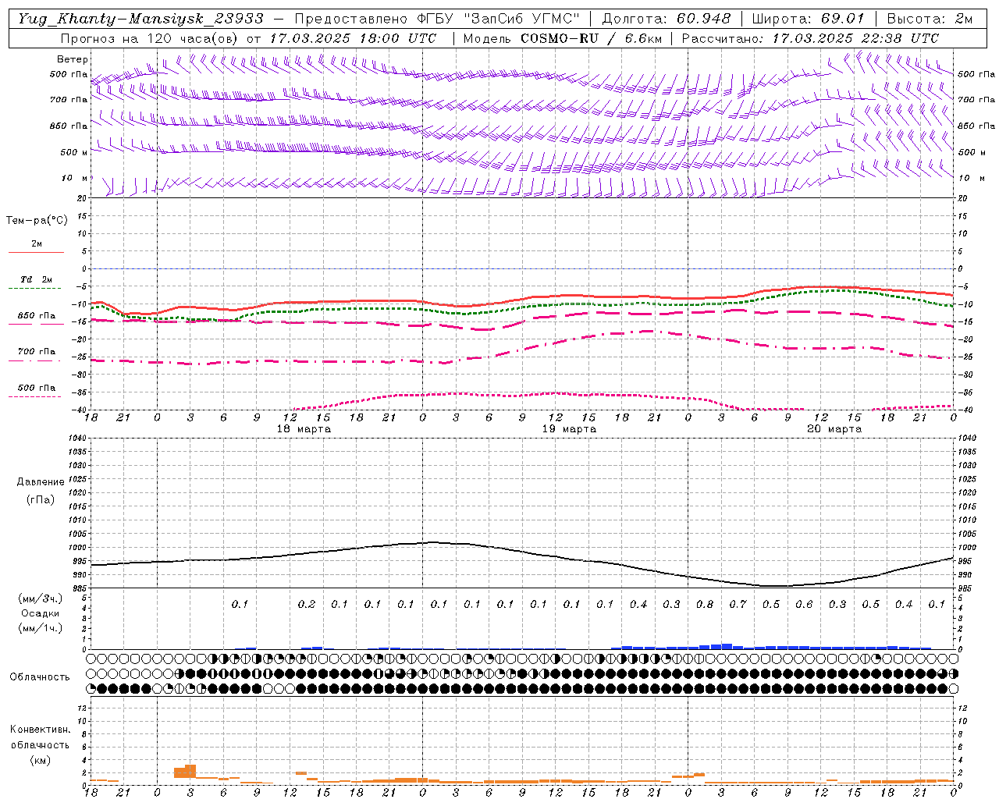Click the station title Yug_Khanty-Mansiysk_23933

coord(140,19)
